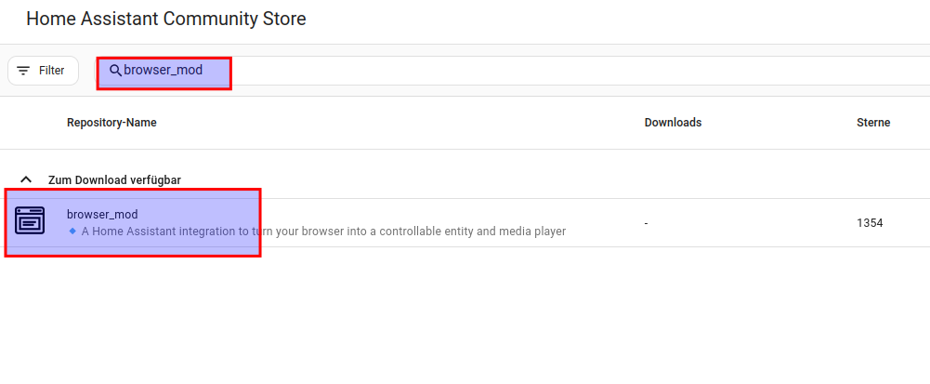Sort by the Sterne column header
Screen dimensions: 930x384
(873, 123)
